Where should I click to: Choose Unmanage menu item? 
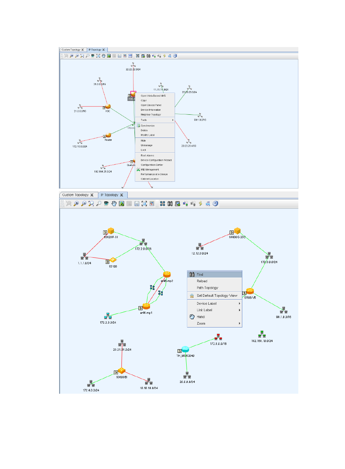[x=155, y=145]
